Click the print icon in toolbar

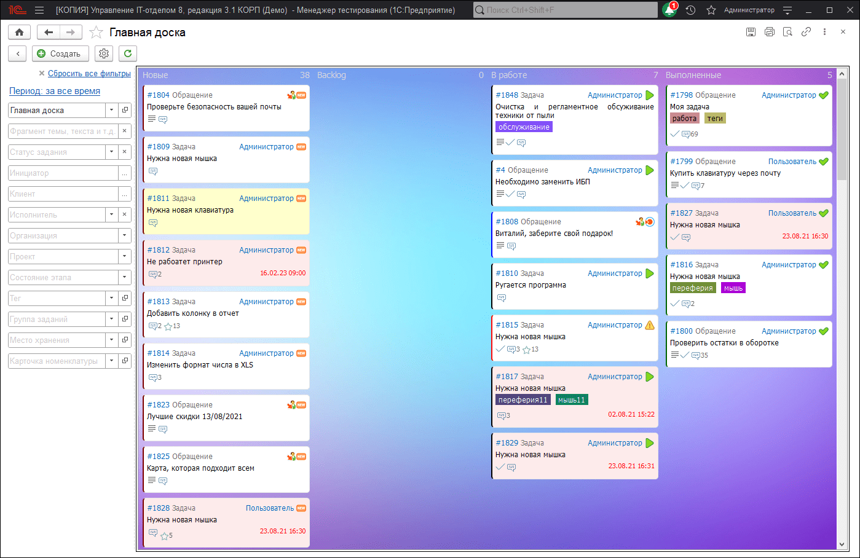point(769,32)
